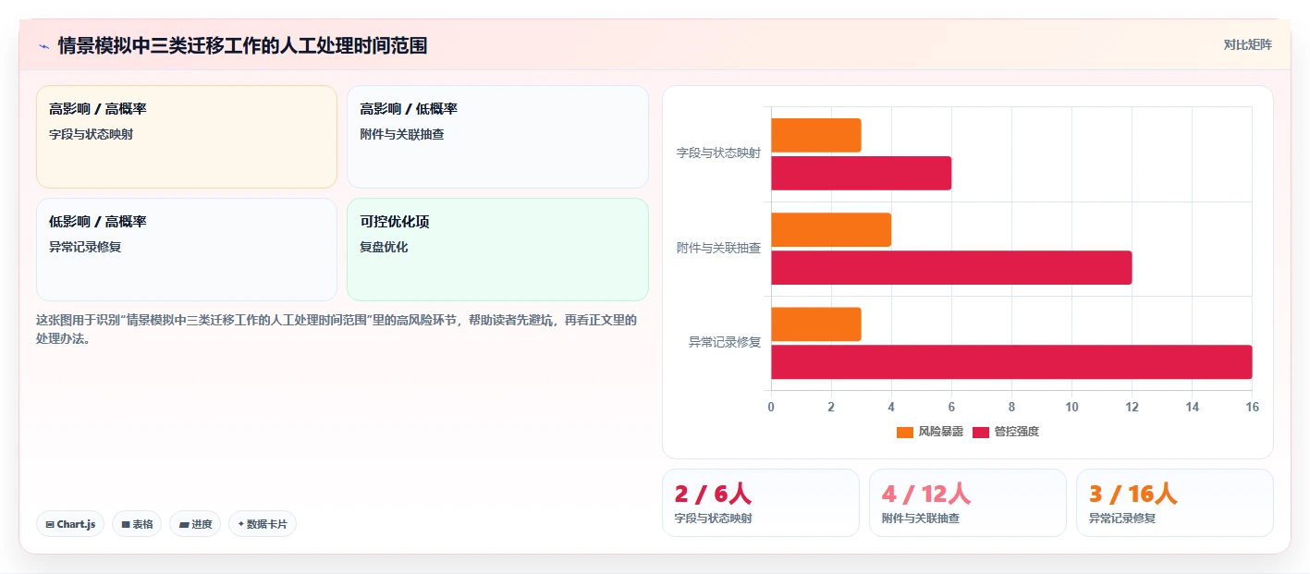This screenshot has height=574, width=1310.
Task: Click the 2 / 6人 data card
Action: pos(761,502)
